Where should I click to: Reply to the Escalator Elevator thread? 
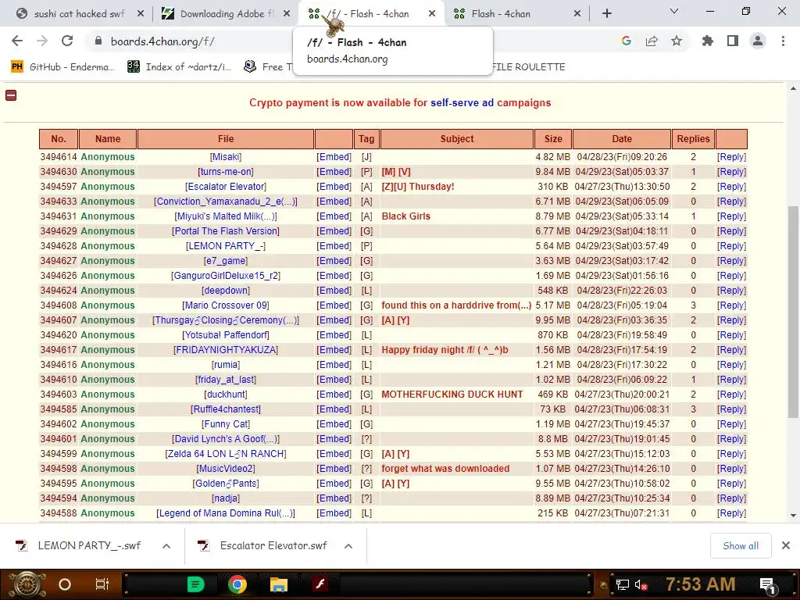pyautogui.click(x=731, y=187)
